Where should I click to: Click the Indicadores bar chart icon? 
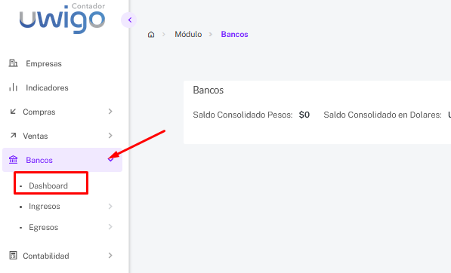(14, 87)
